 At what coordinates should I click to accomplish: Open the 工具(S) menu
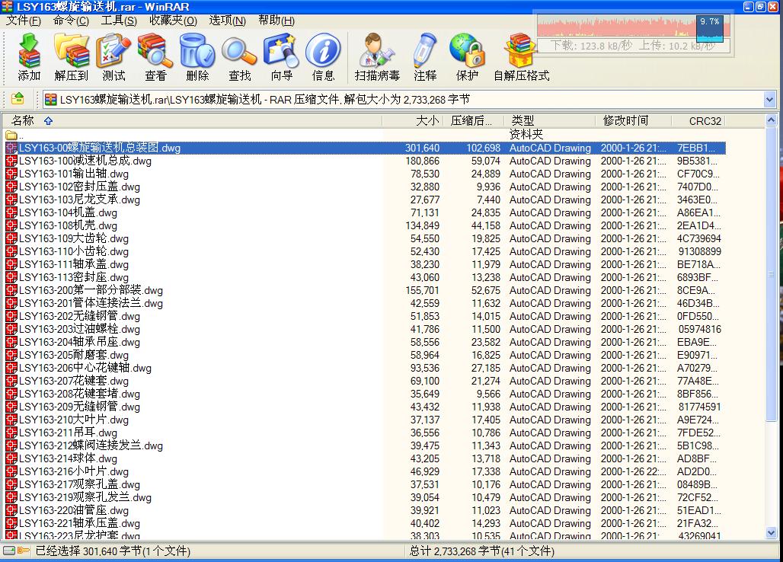119,21
